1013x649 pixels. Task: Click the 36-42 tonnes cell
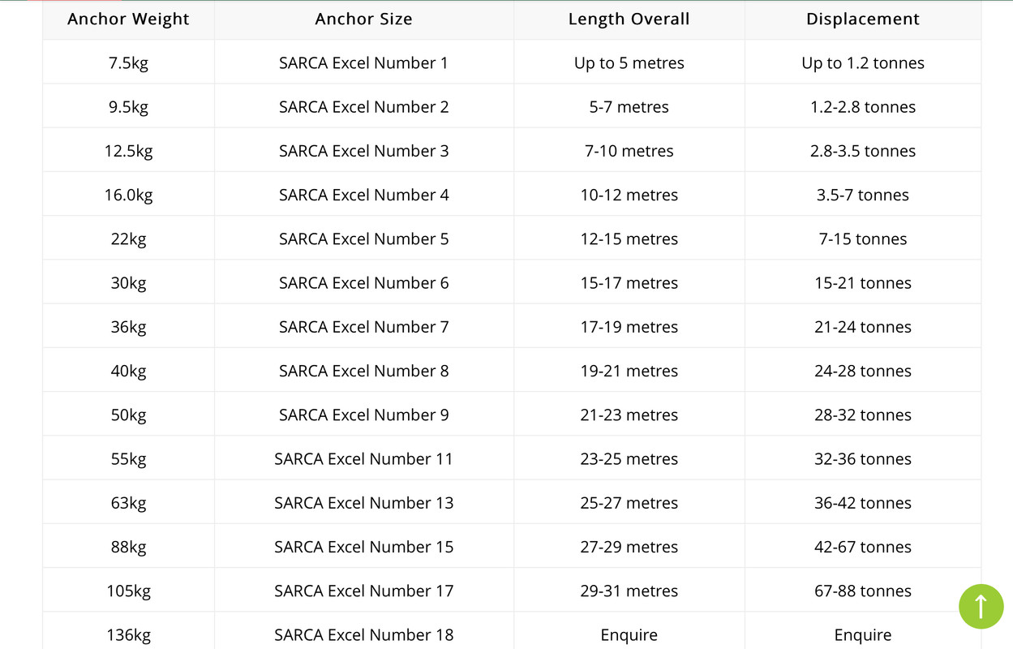pos(863,502)
